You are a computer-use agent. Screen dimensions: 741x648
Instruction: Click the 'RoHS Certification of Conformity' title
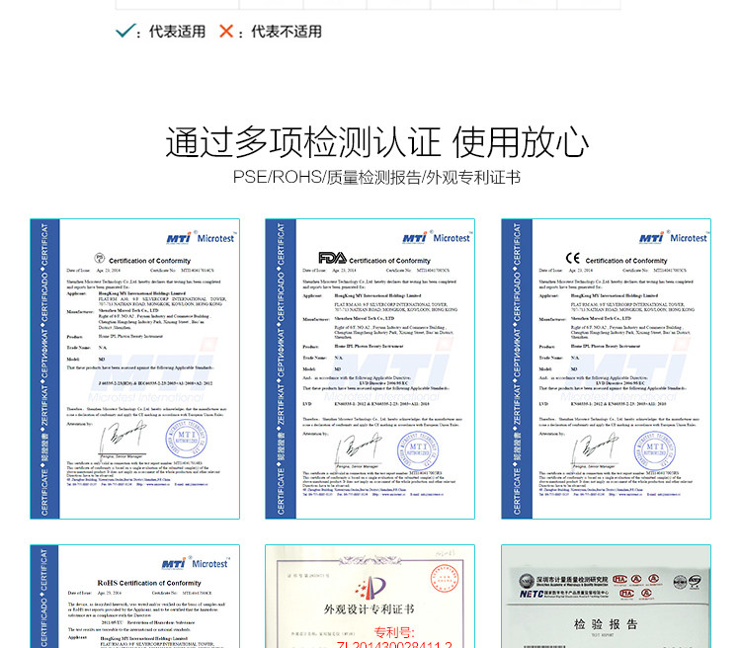[x=149, y=583]
